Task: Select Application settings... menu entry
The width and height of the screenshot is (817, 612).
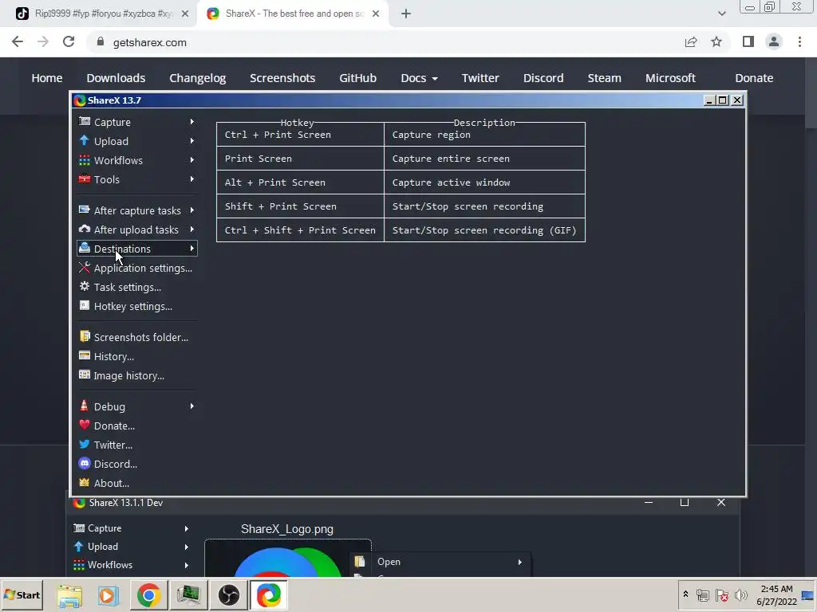Action: pyautogui.click(x=137, y=268)
